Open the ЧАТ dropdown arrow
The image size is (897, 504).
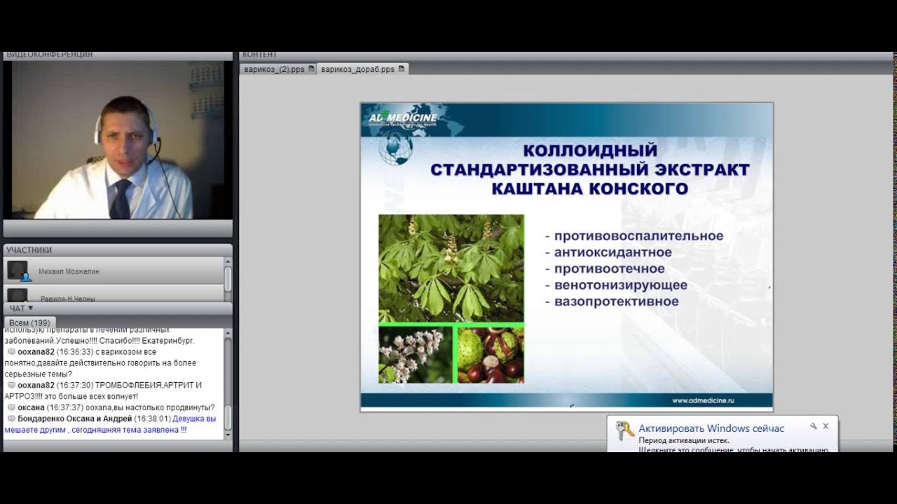pyautogui.click(x=30, y=308)
